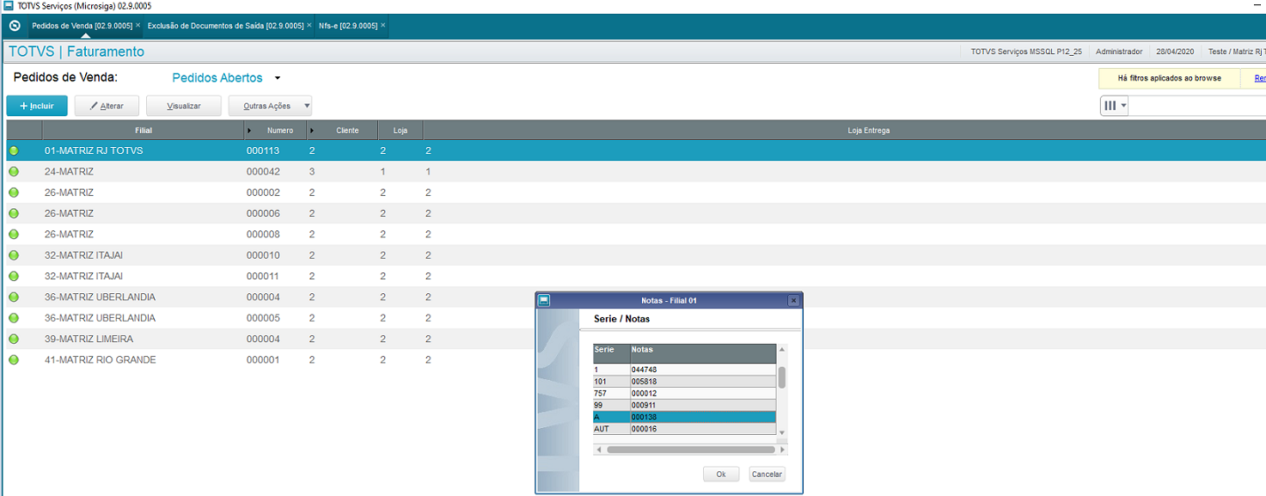Click green status icon of order 000002
This screenshot has width=1266, height=496.
pos(14,193)
